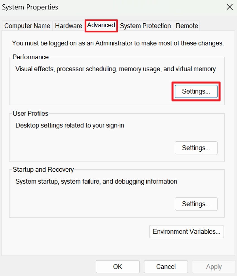Open User Profiles Settings
The image size is (237, 276).
click(196, 148)
